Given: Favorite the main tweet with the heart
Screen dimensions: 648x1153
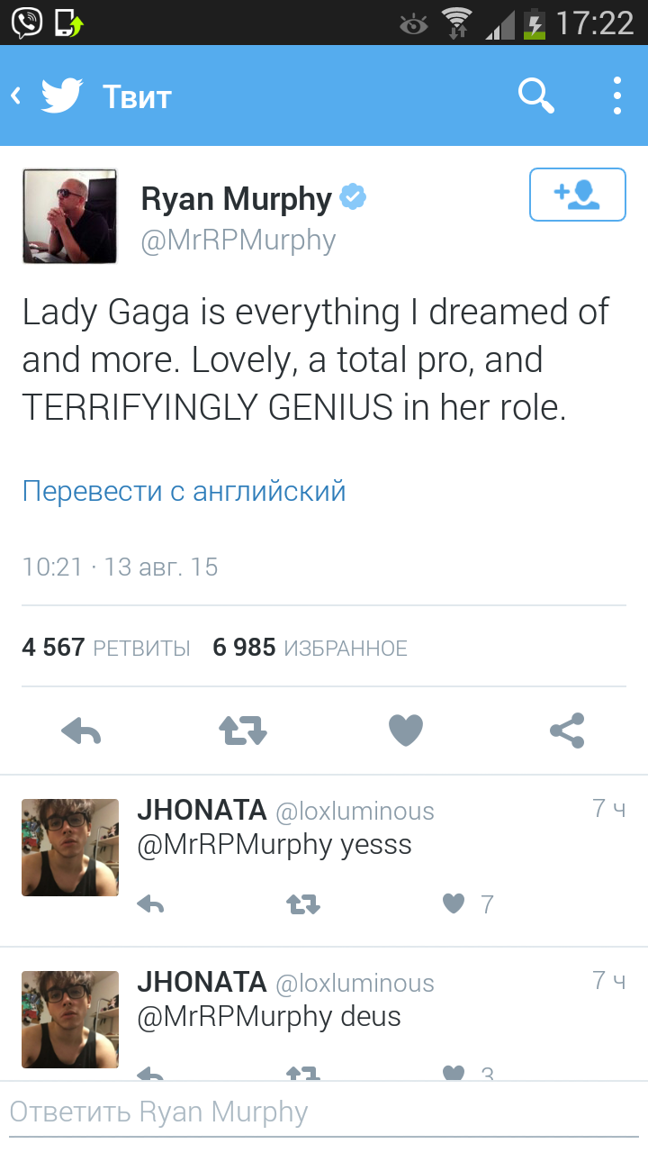Looking at the screenshot, I should tap(405, 731).
